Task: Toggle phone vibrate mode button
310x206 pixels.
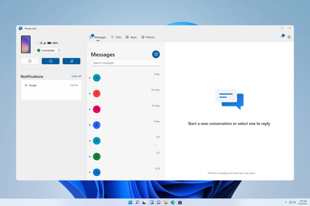Action: (51, 61)
